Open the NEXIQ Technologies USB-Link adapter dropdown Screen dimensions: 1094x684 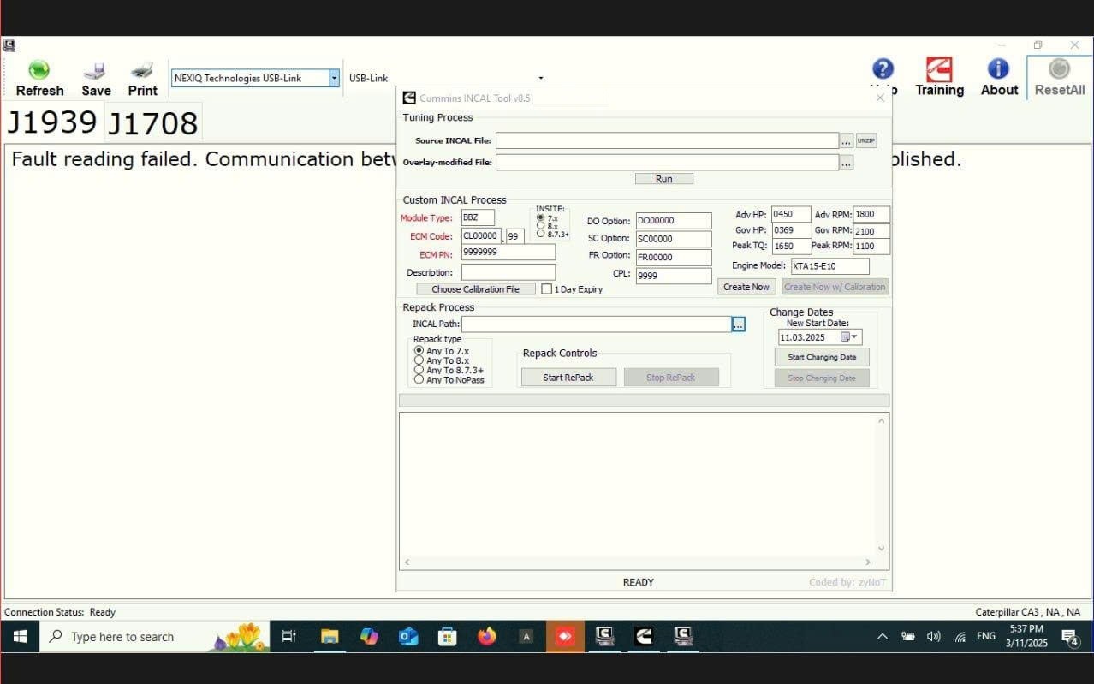click(x=334, y=78)
